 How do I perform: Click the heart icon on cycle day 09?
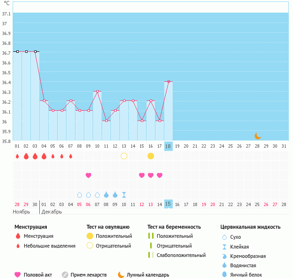tap(88, 175)
